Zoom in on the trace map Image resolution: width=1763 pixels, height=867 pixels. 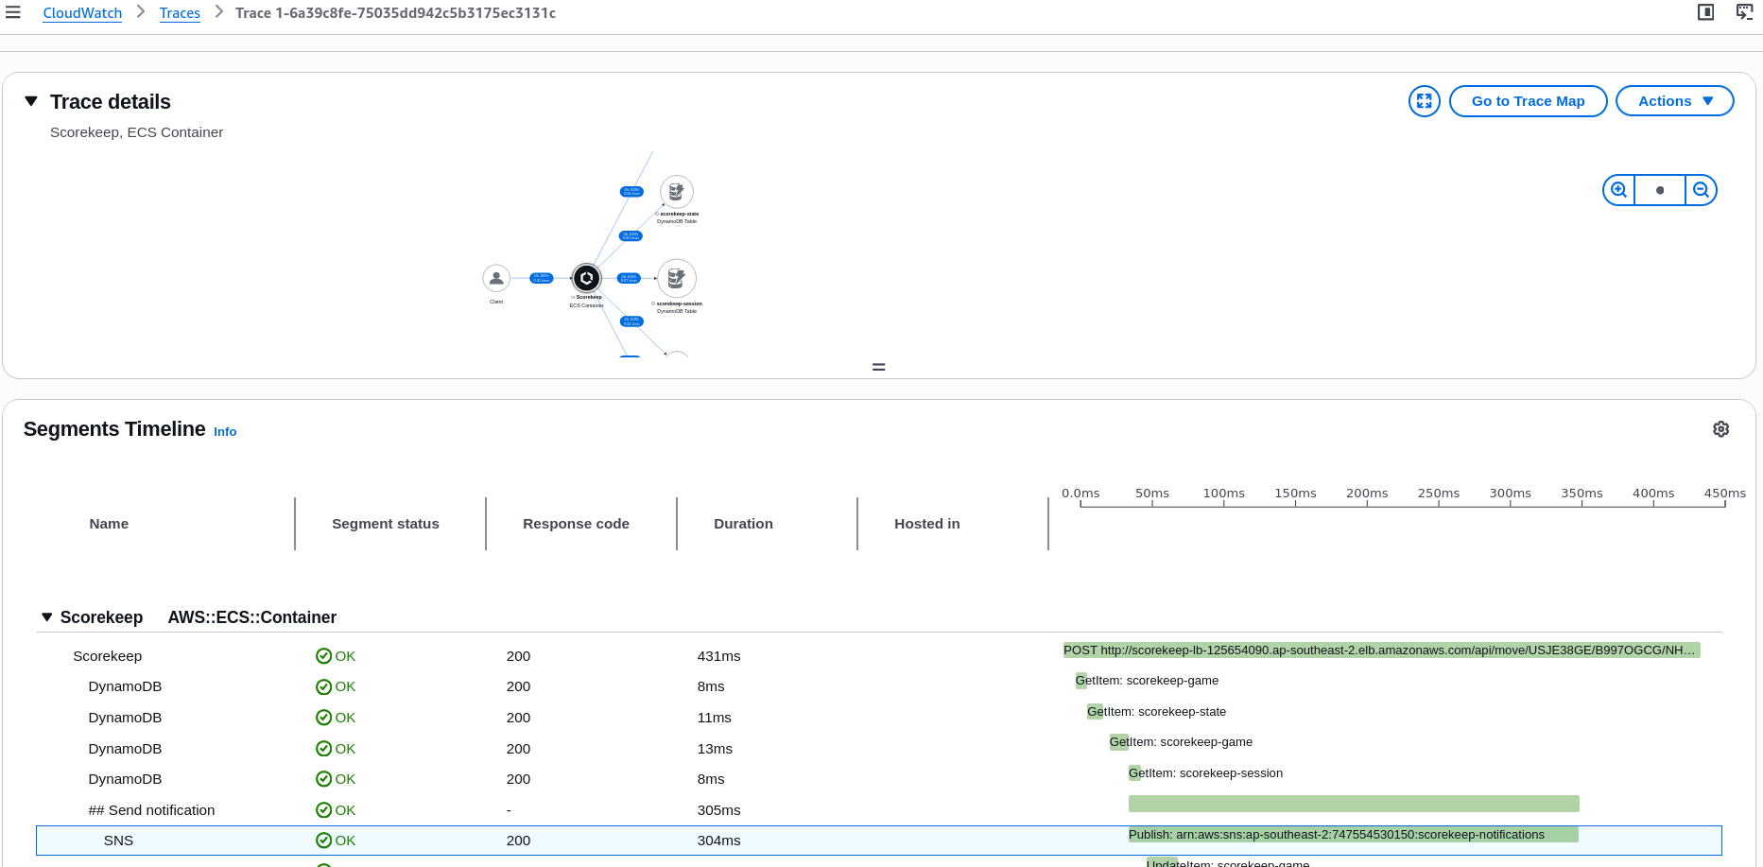click(1618, 190)
